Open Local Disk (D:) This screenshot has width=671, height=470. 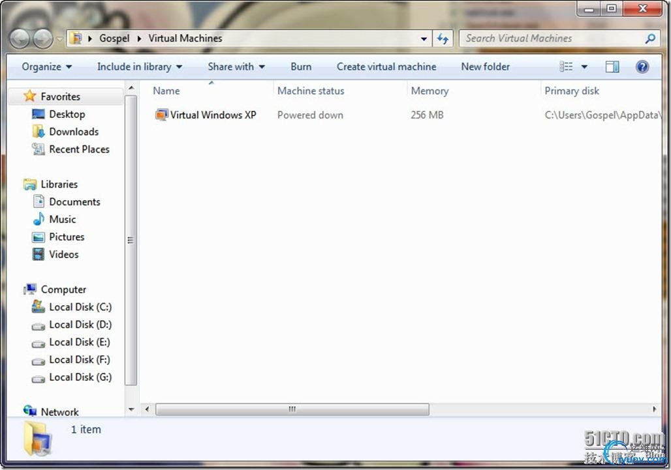tap(80, 324)
